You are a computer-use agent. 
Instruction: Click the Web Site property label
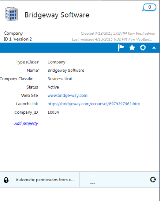coord(30,95)
